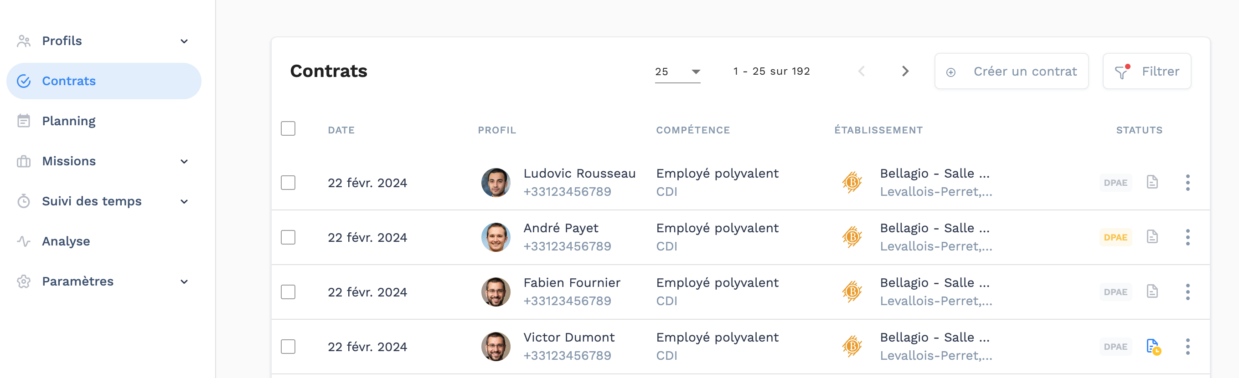Click André Payet profile avatar
The image size is (1239, 378).
tap(496, 237)
